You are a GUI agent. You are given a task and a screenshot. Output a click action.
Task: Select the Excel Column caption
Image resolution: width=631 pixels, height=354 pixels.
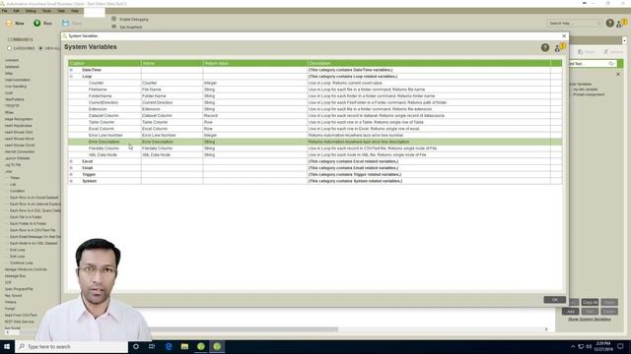pos(102,129)
